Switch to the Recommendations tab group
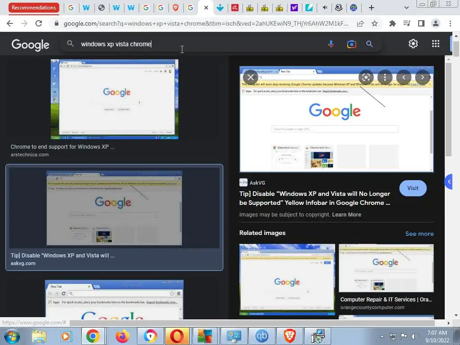 pos(34,8)
